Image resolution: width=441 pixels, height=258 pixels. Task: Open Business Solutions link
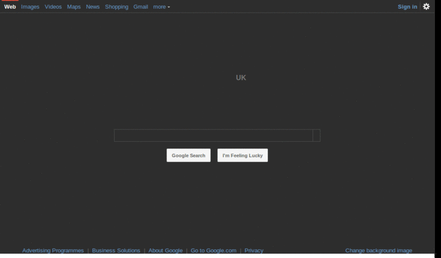[116, 250]
